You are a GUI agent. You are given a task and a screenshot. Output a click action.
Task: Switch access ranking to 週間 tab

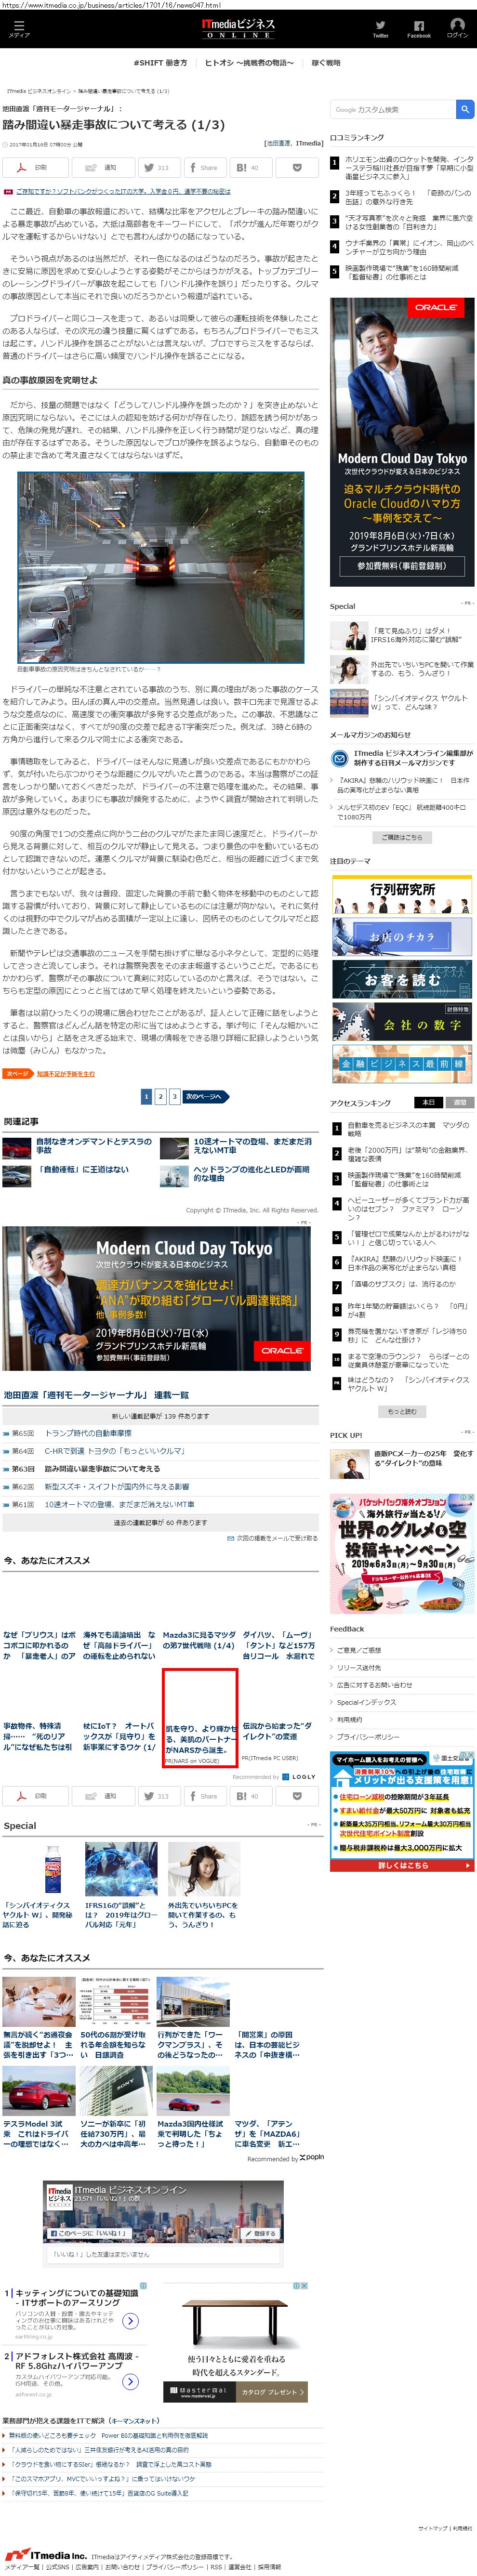click(459, 1102)
